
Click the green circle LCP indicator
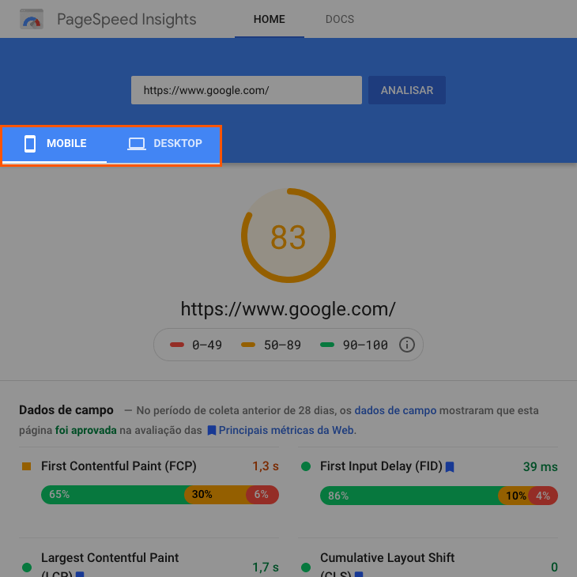pyautogui.click(x=27, y=568)
